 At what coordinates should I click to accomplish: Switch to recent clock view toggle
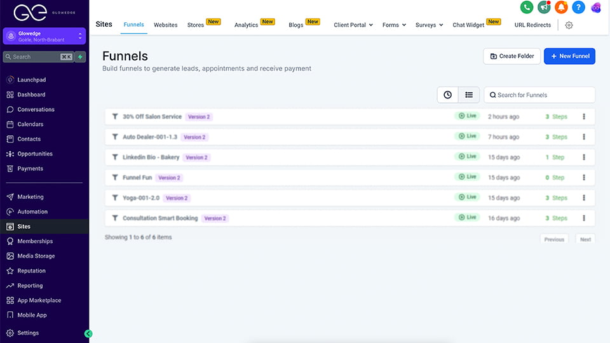tap(447, 95)
